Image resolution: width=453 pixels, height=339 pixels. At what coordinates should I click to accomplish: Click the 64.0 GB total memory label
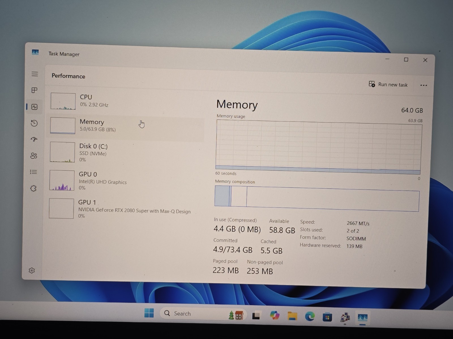pos(412,110)
